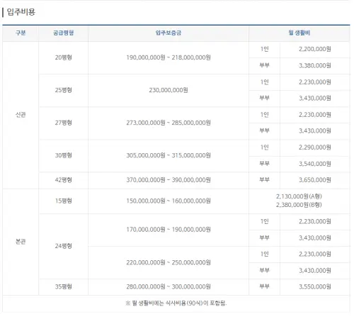The width and height of the screenshot is (354, 319).
Task: Select the 35평형 row label
Action: point(63,286)
